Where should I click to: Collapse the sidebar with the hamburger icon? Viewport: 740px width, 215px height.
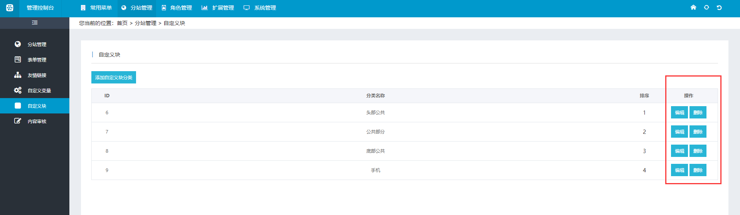[35, 23]
